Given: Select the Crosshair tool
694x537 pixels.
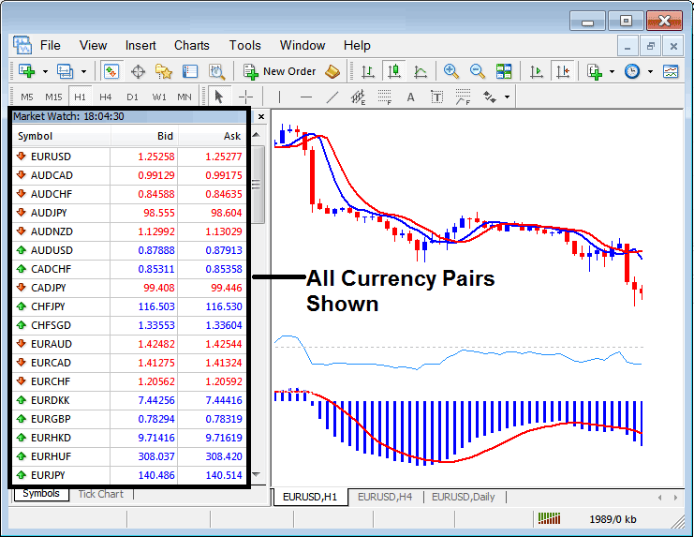Looking at the screenshot, I should coord(245,97).
